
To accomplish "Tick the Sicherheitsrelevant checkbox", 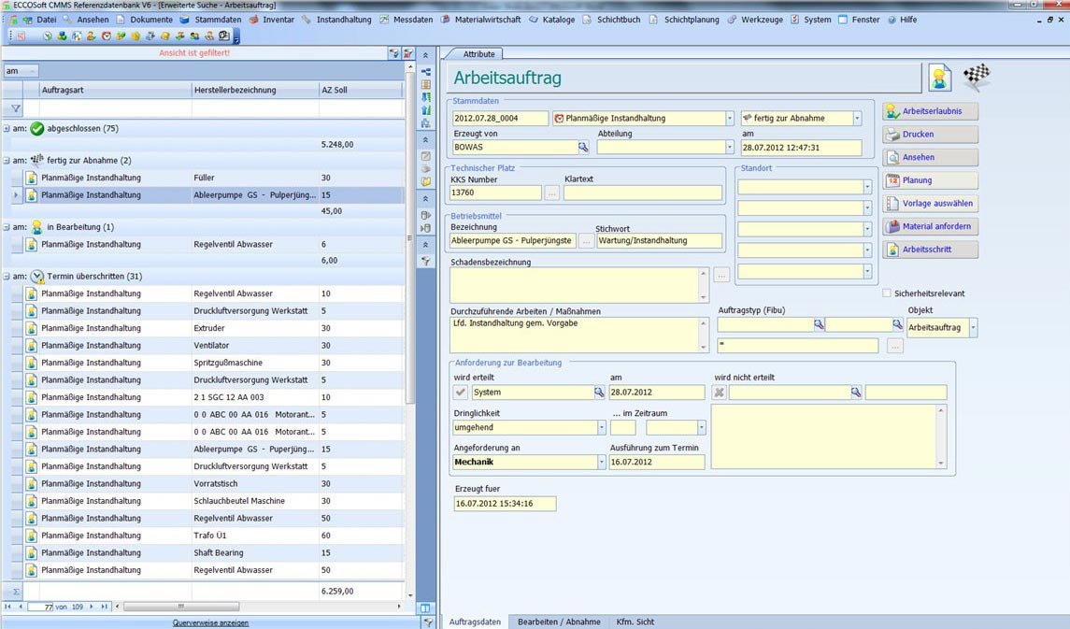I will [887, 293].
